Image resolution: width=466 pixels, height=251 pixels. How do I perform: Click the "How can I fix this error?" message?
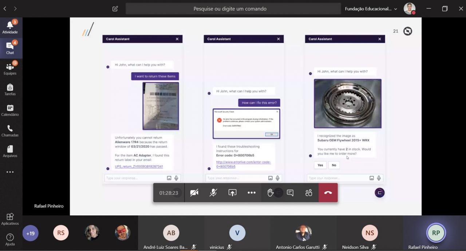tap(259, 103)
